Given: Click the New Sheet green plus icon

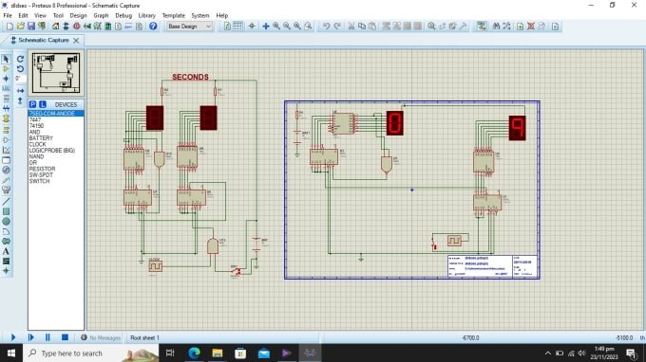Looking at the screenshot, I should [520, 27].
